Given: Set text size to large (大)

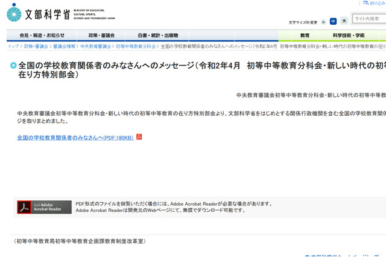Looking at the screenshot, I should pyautogui.click(x=344, y=21).
